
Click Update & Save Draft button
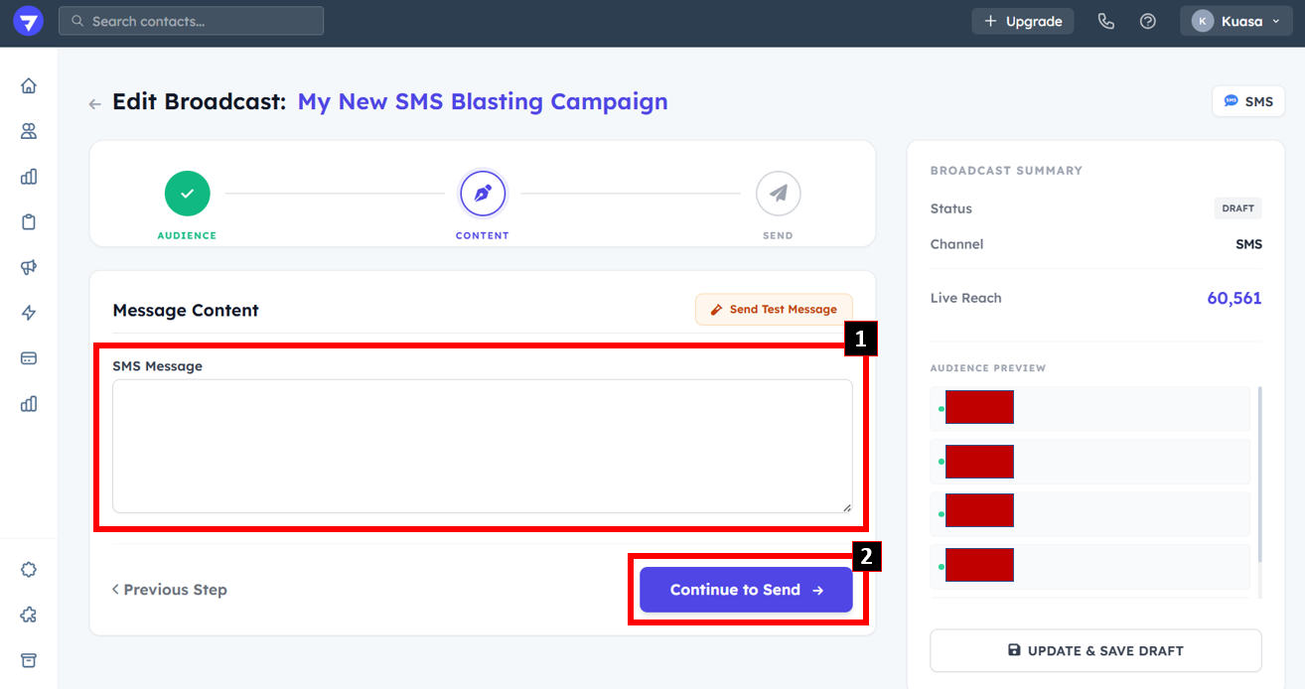pyautogui.click(x=1095, y=651)
